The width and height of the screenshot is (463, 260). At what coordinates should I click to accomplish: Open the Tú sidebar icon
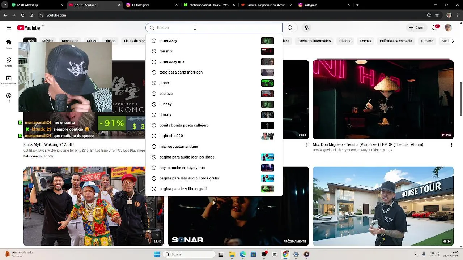(9, 97)
